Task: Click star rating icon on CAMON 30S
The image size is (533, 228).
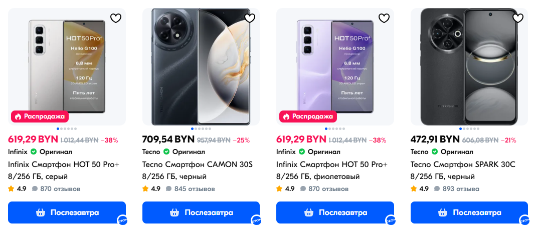Action: click(145, 188)
